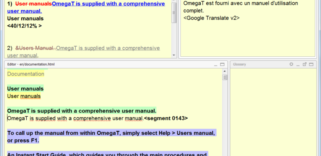Click bold 'User manuals' source segment
This screenshot has width=321, height=156.
coord(25,89)
